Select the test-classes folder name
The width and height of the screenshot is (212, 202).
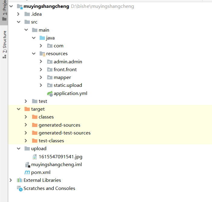tap(51, 141)
